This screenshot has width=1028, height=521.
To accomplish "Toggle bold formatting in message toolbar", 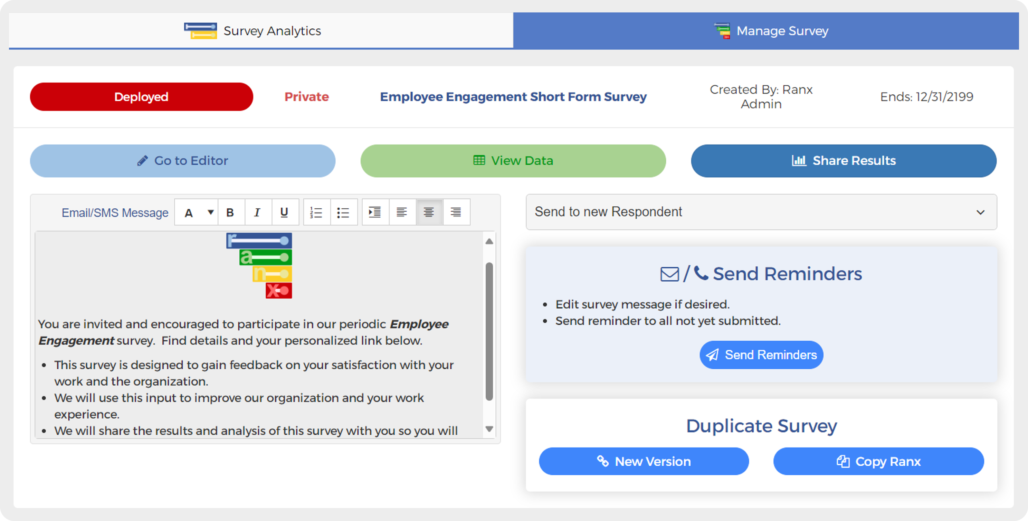I will [x=230, y=212].
